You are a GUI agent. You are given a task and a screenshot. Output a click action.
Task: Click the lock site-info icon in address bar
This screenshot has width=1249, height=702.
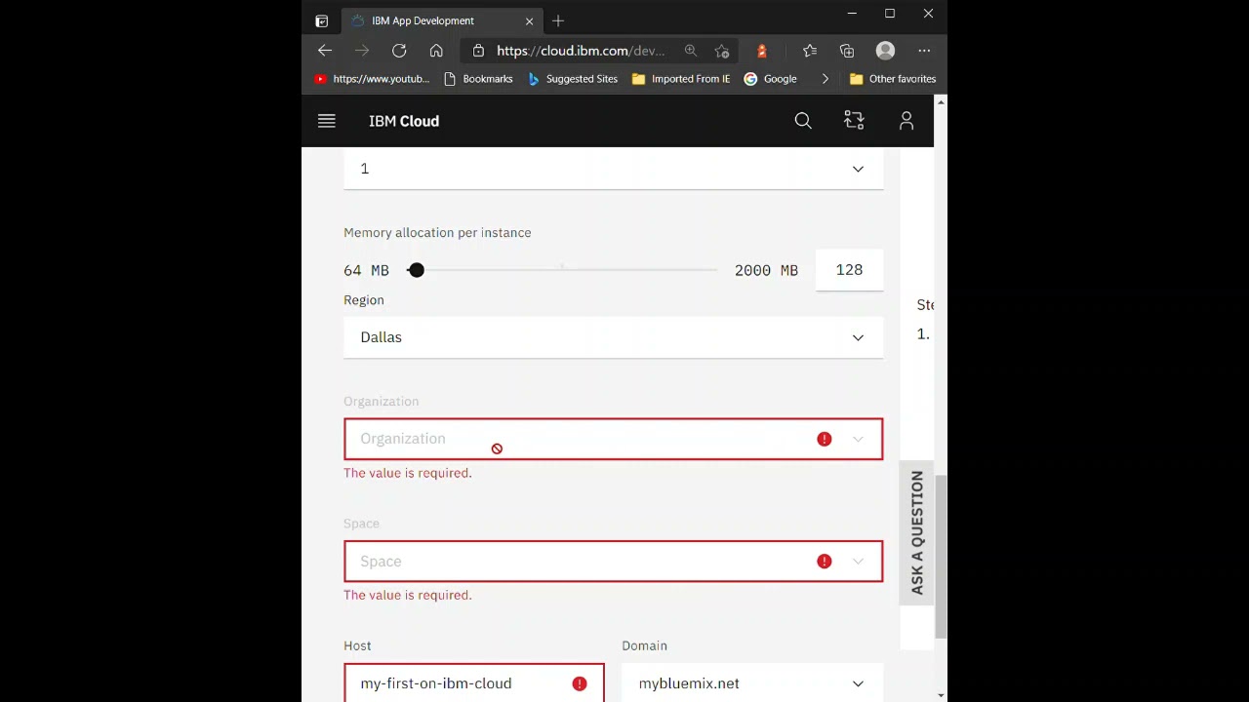pos(477,51)
